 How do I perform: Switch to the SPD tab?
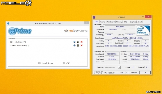(126, 22)
